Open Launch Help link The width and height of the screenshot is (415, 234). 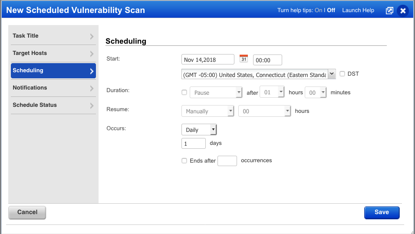pyautogui.click(x=358, y=10)
